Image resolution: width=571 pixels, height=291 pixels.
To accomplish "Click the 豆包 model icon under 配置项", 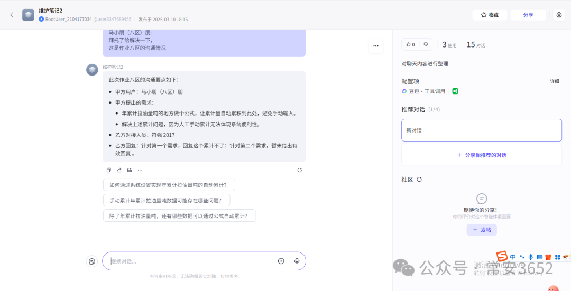I will tap(404, 91).
